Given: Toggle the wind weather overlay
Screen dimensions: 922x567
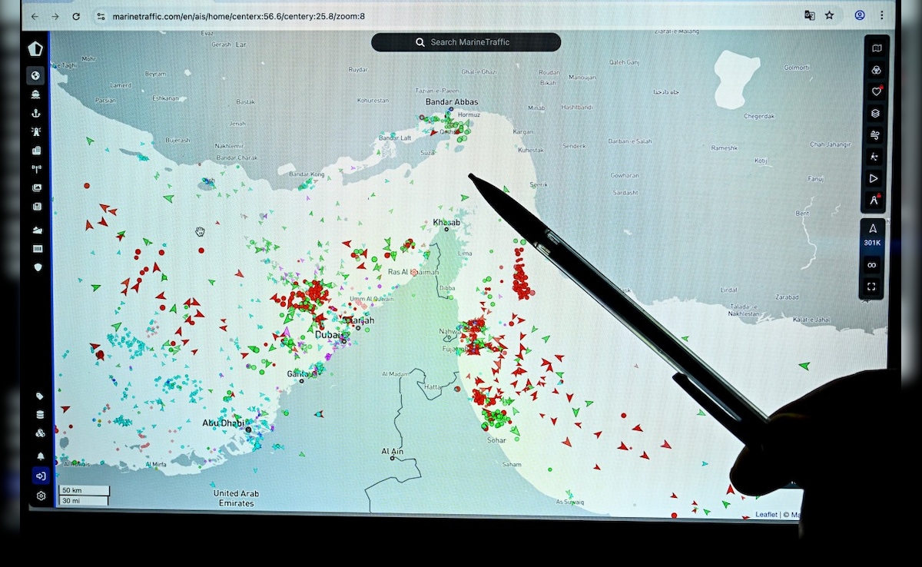Looking at the screenshot, I should (875, 135).
